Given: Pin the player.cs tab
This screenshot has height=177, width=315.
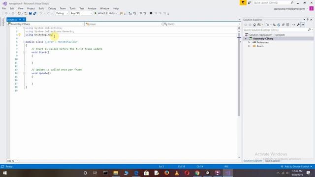Looking at the screenshot, I should [20, 20].
